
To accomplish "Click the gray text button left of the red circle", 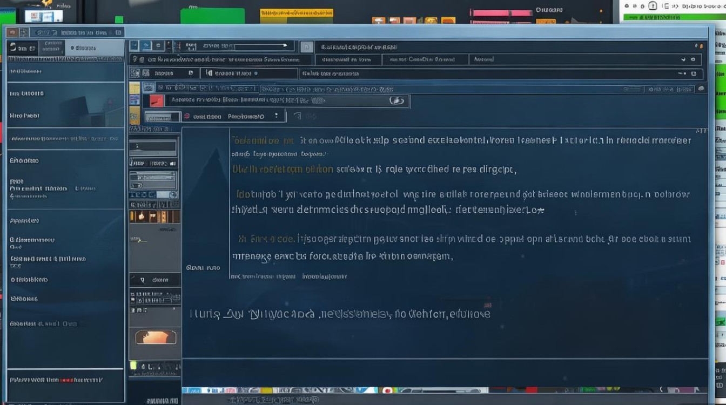I will pos(162,117).
